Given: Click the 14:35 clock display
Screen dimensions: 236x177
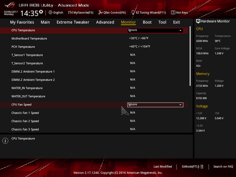Looking at the screenshot, I should (29, 13).
